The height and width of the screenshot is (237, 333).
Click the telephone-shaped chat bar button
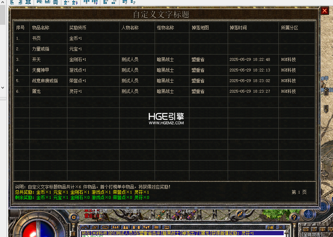pyautogui.click(x=105, y=227)
